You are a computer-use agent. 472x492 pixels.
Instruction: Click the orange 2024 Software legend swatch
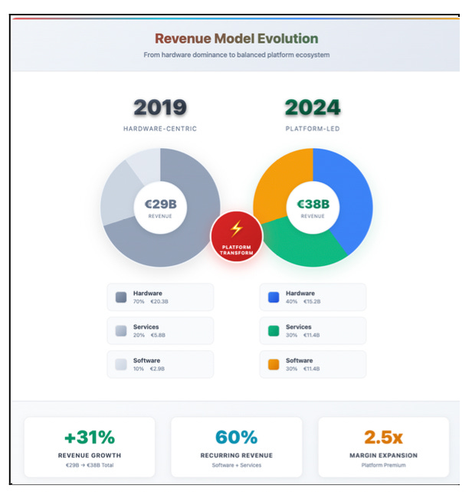point(274,364)
